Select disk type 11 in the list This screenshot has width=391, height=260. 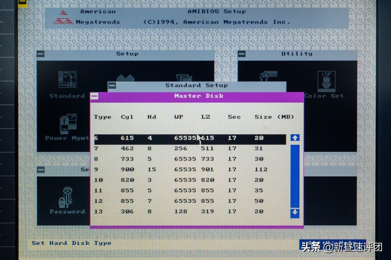190,191
